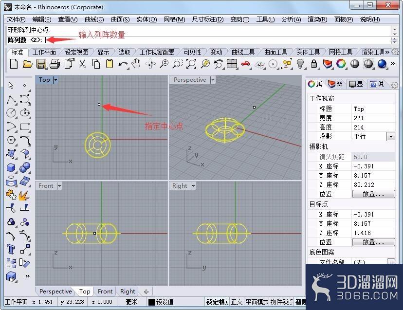Expand more toolbar tabs with » chevron
Image resolution: width=403 pixels, height=310 pixels.
pyautogui.click(x=387, y=52)
